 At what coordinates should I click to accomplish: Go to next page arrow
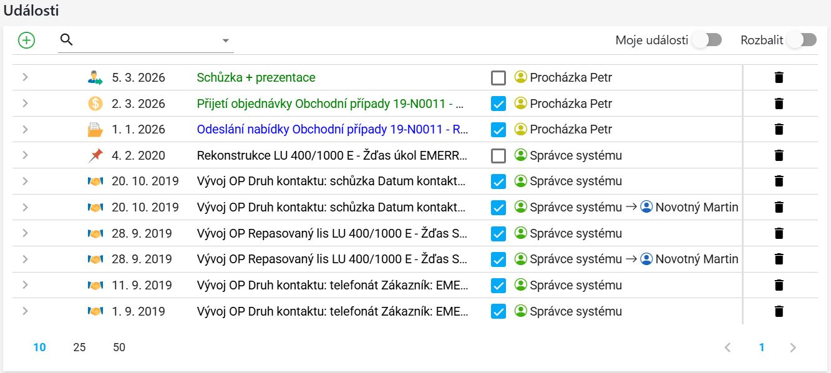[x=793, y=347]
